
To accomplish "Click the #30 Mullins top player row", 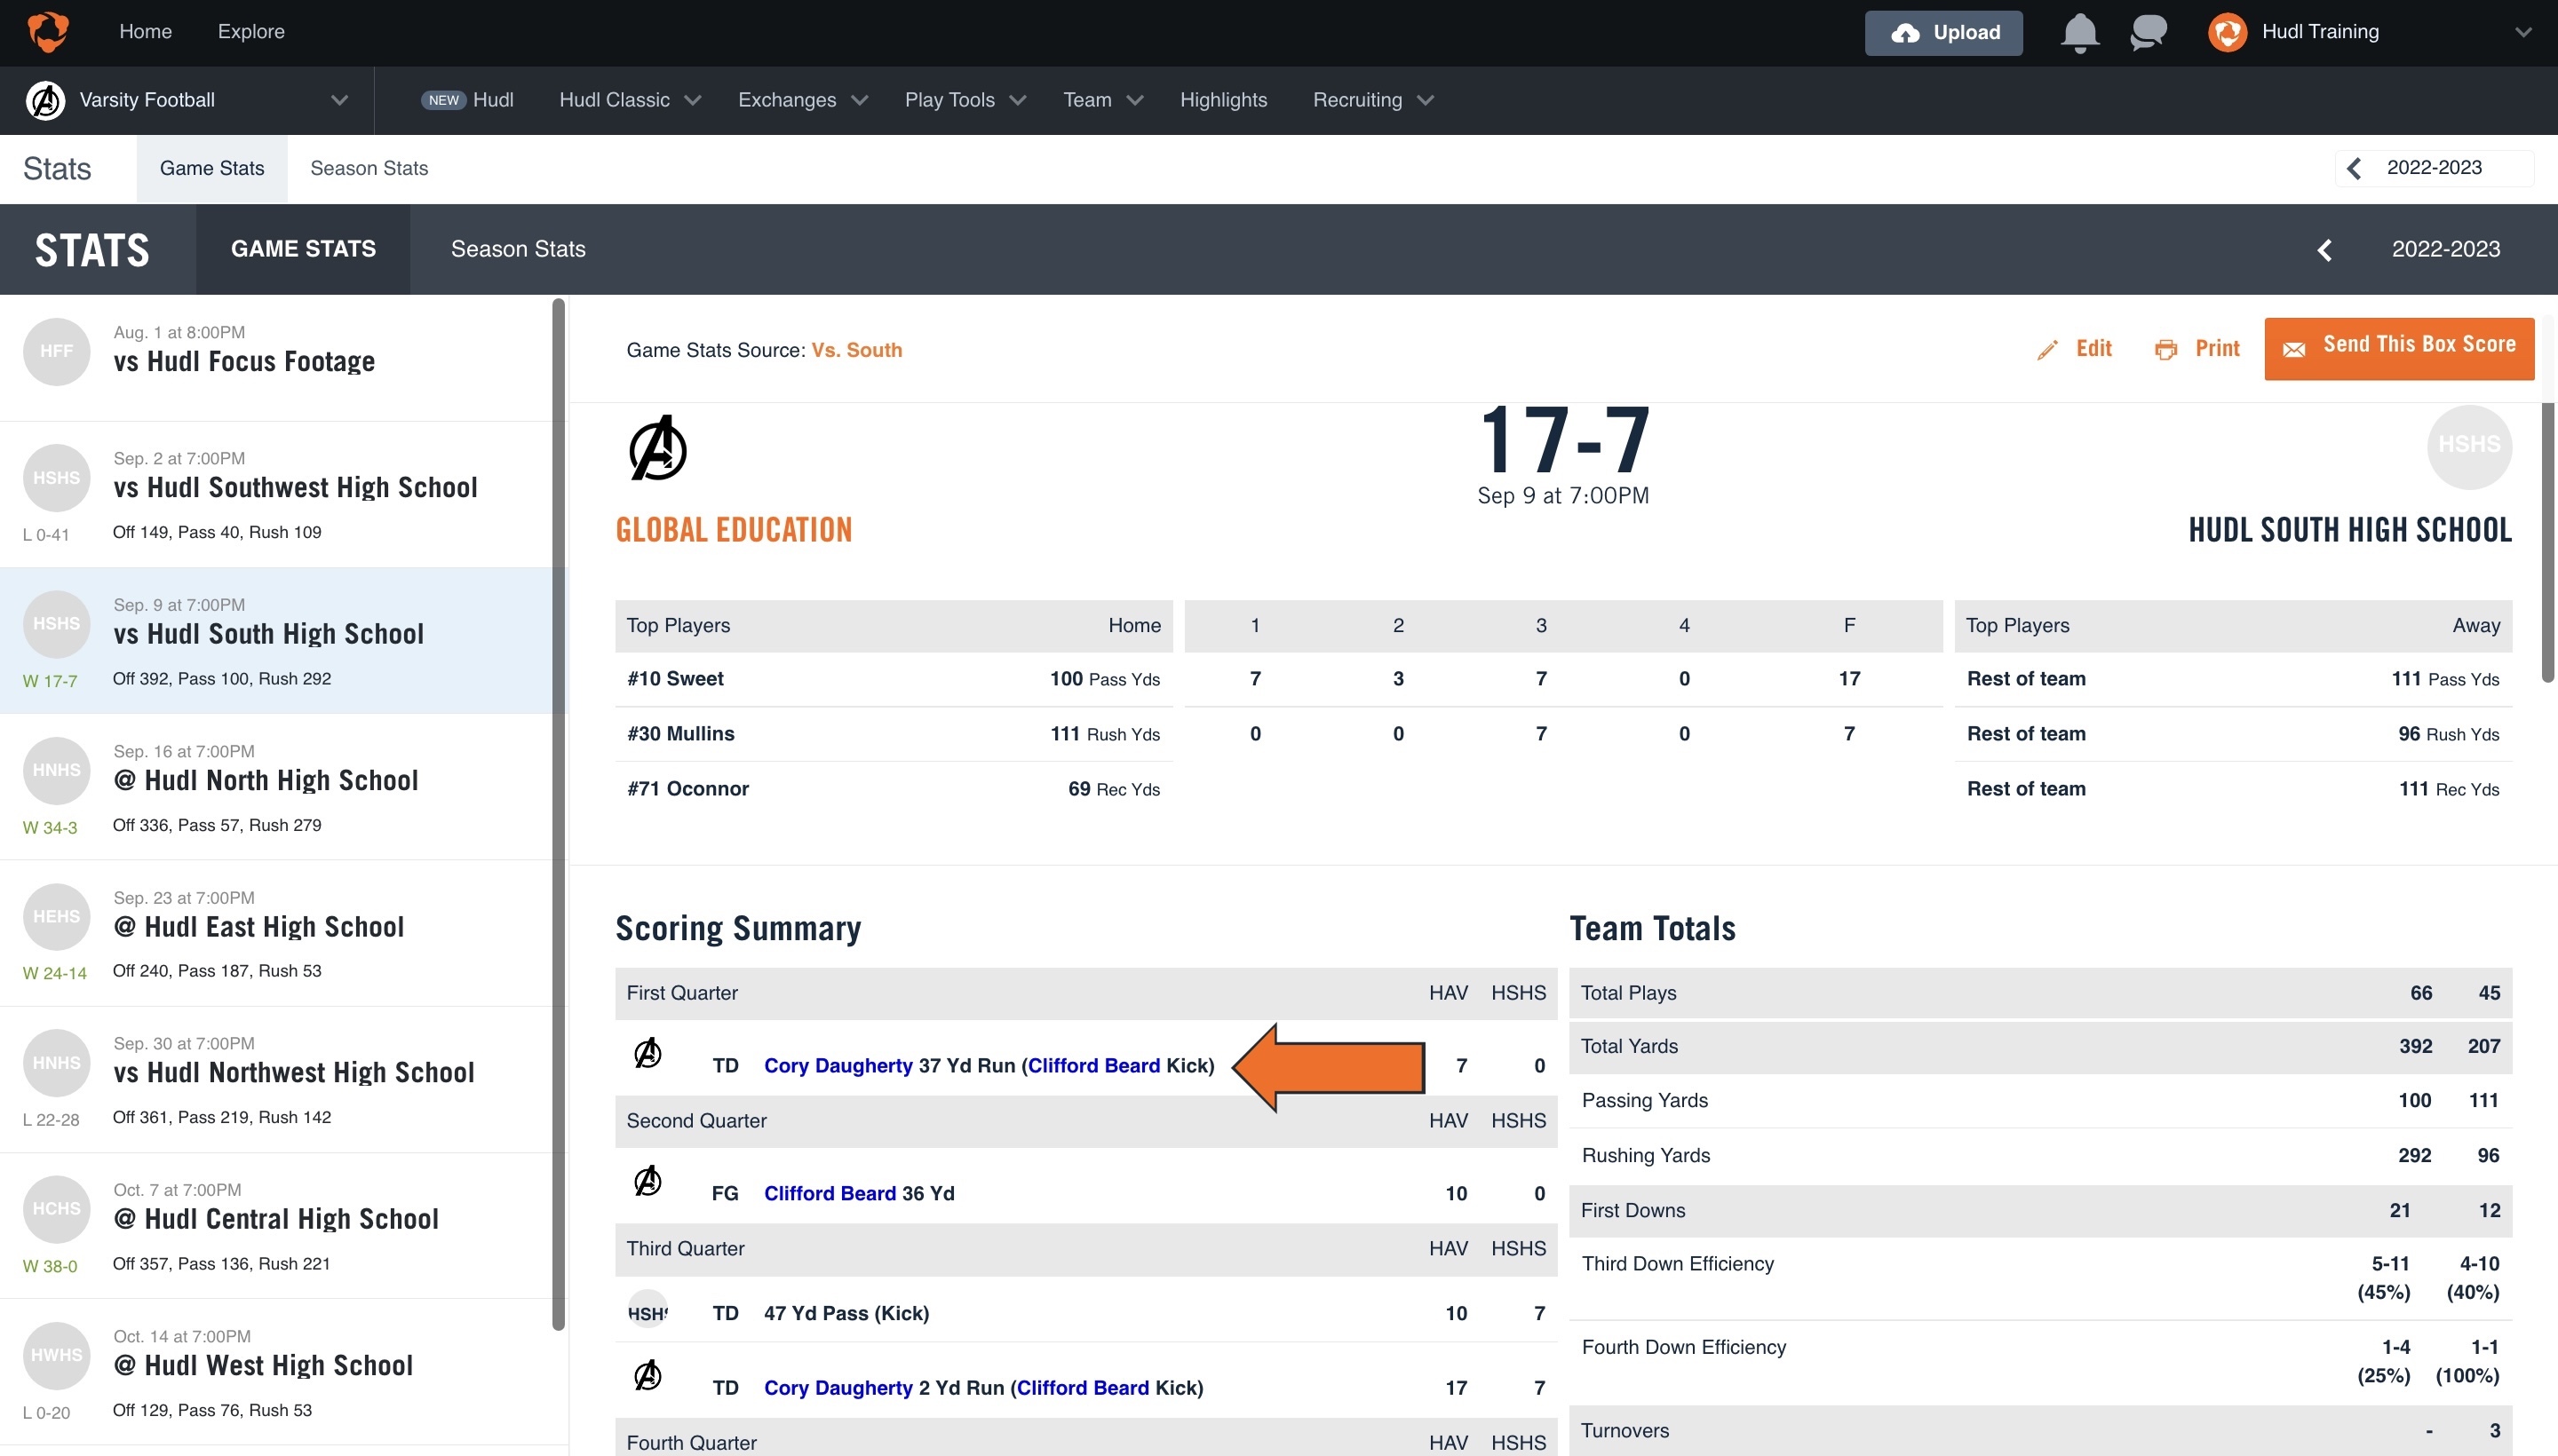I will 894,734.
